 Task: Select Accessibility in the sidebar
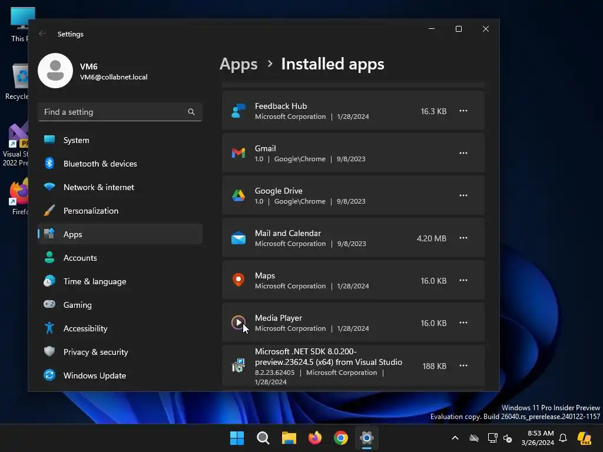point(120,328)
